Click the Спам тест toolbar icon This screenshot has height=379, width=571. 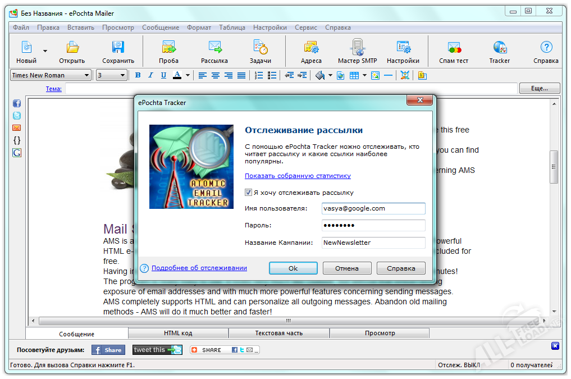pyautogui.click(x=454, y=48)
